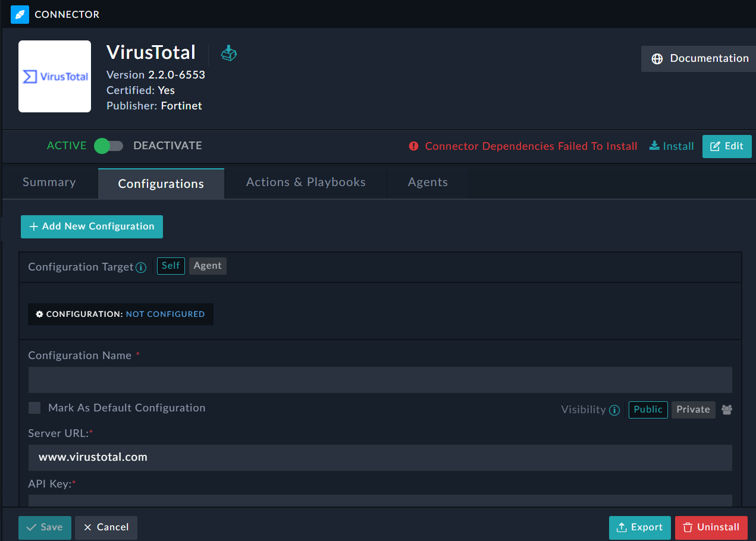Image resolution: width=756 pixels, height=541 pixels.
Task: Set visibility to Private
Action: 693,410
